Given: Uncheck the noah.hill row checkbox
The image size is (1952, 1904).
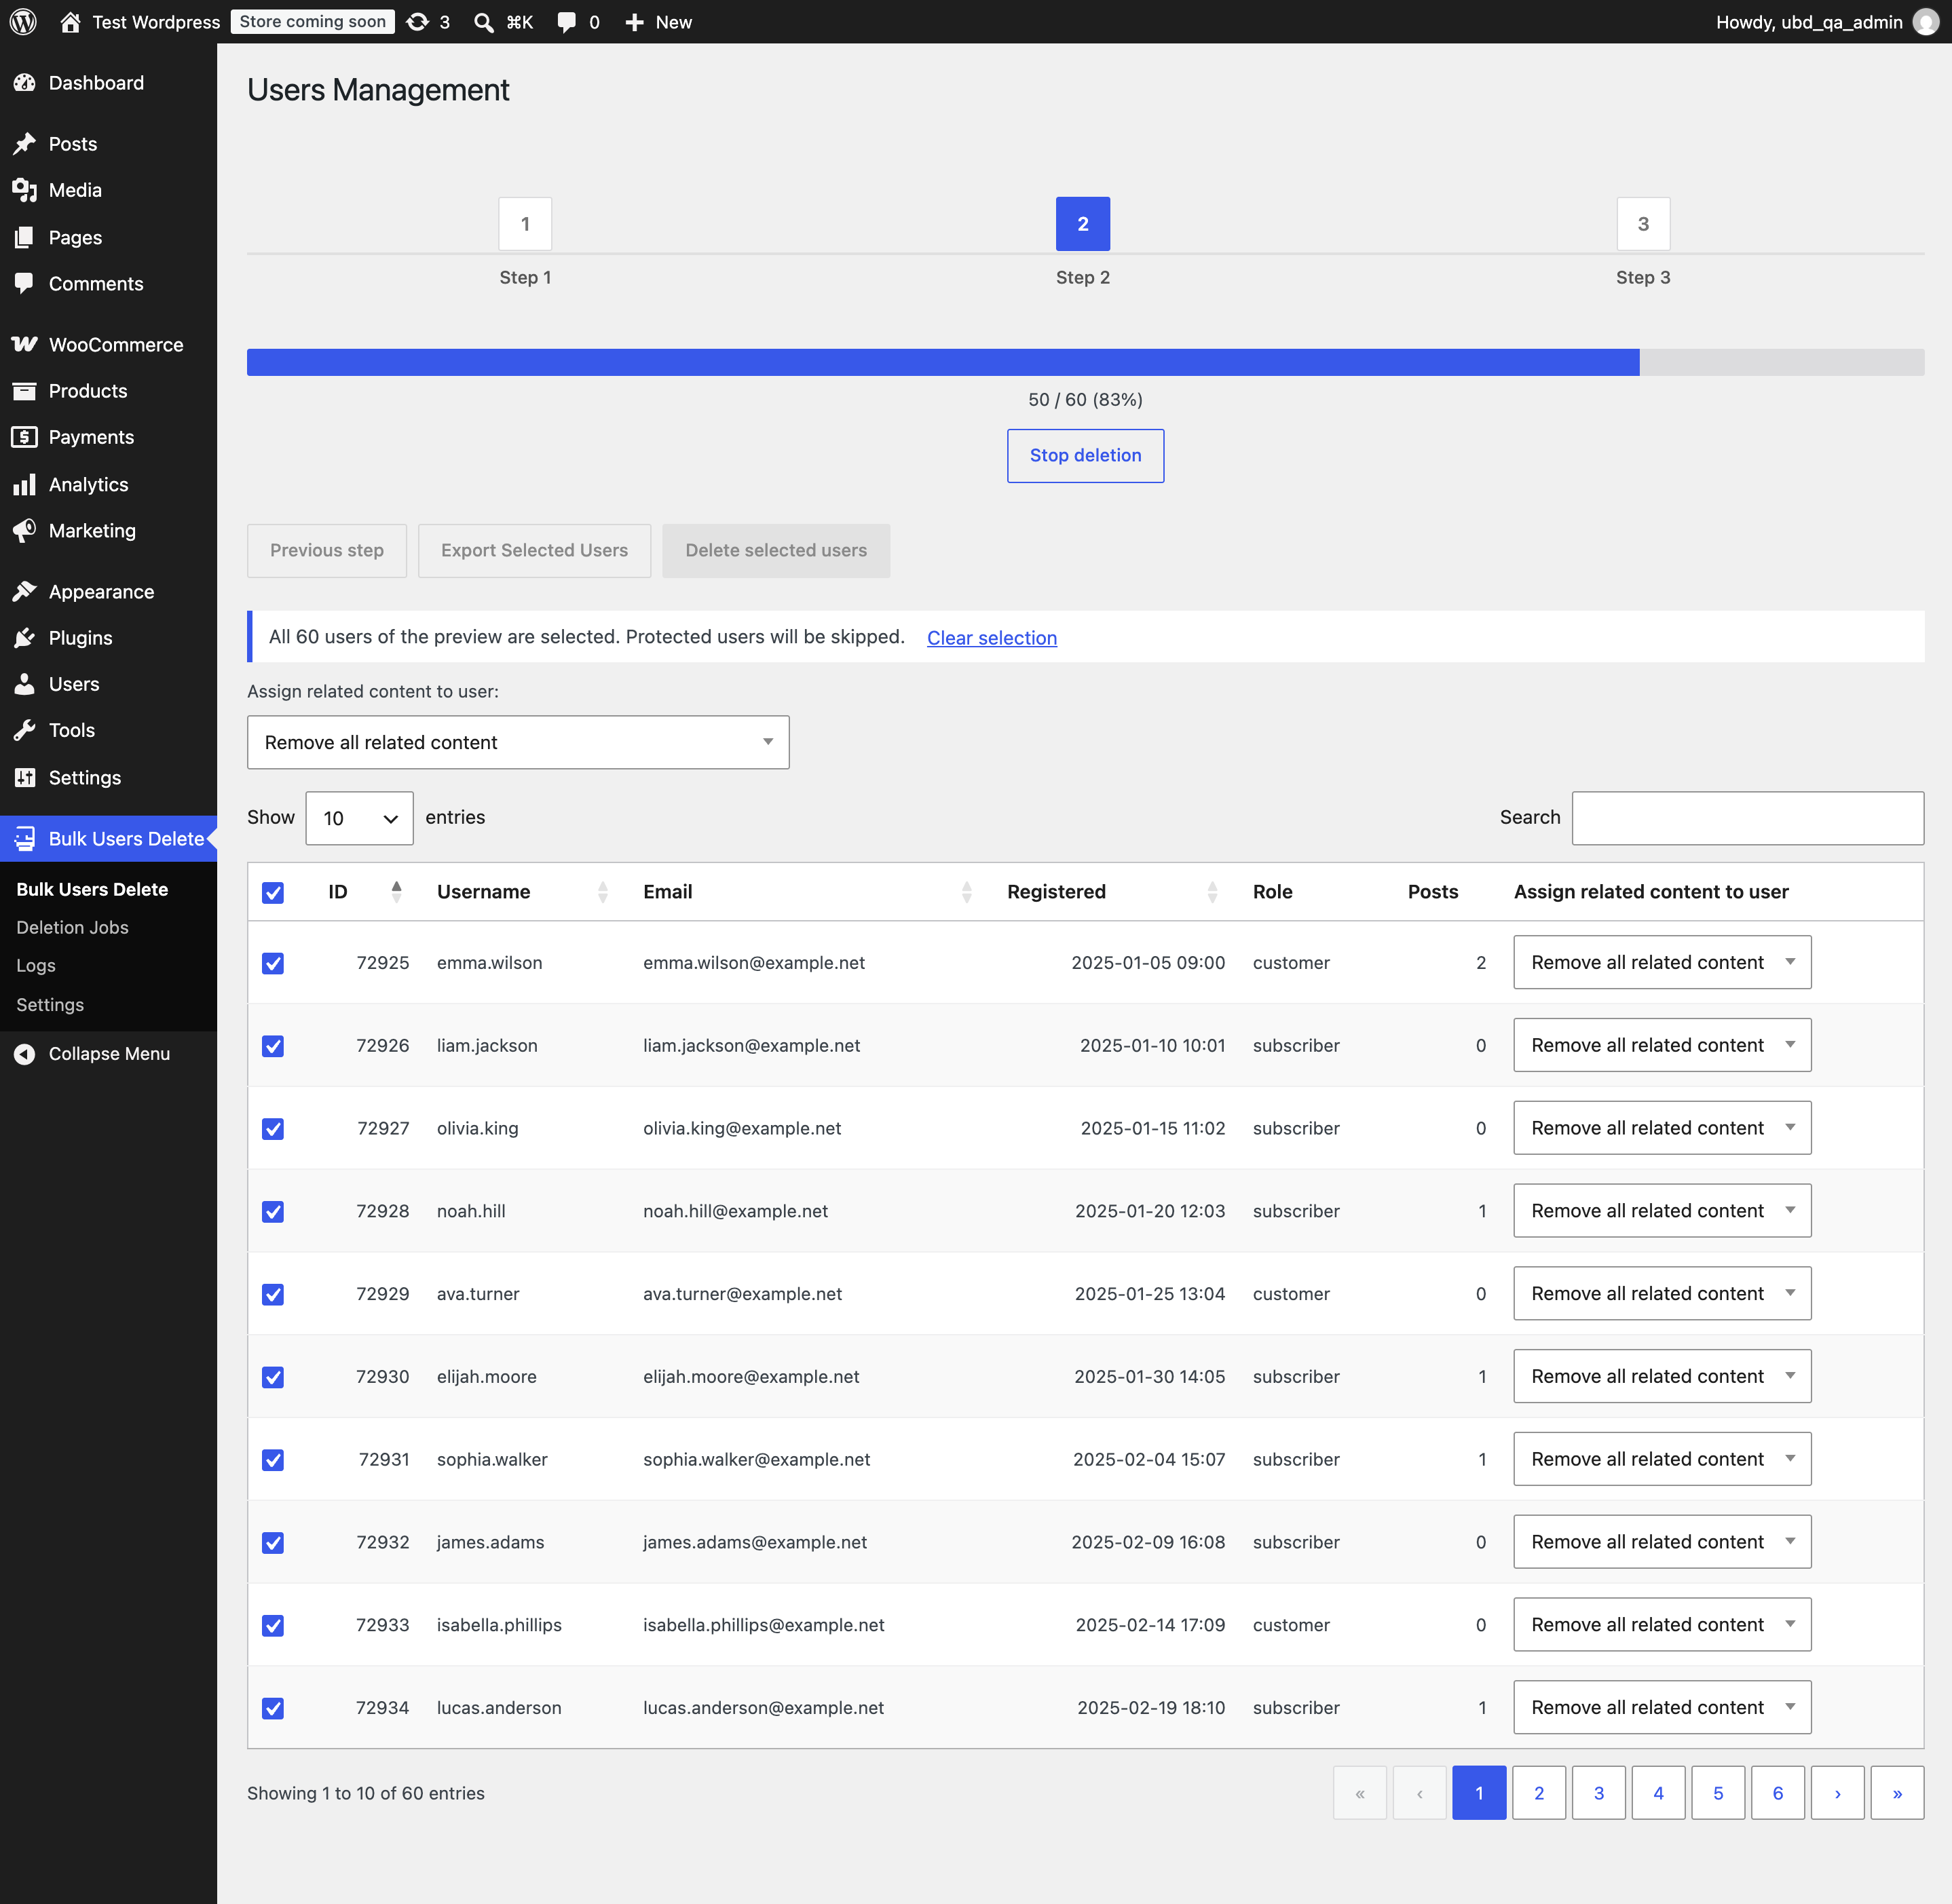Looking at the screenshot, I should (x=273, y=1212).
